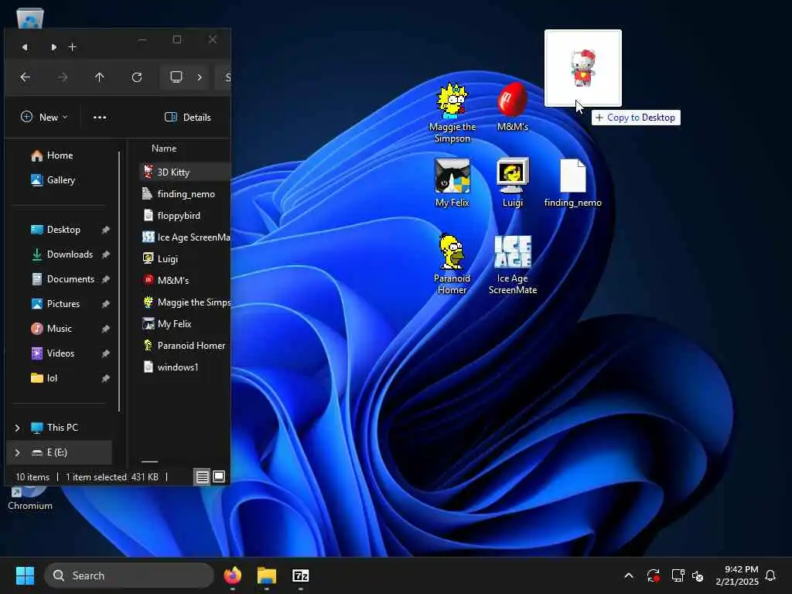
Task: Select the finding_nemo file on desktop
Action: 573,183
